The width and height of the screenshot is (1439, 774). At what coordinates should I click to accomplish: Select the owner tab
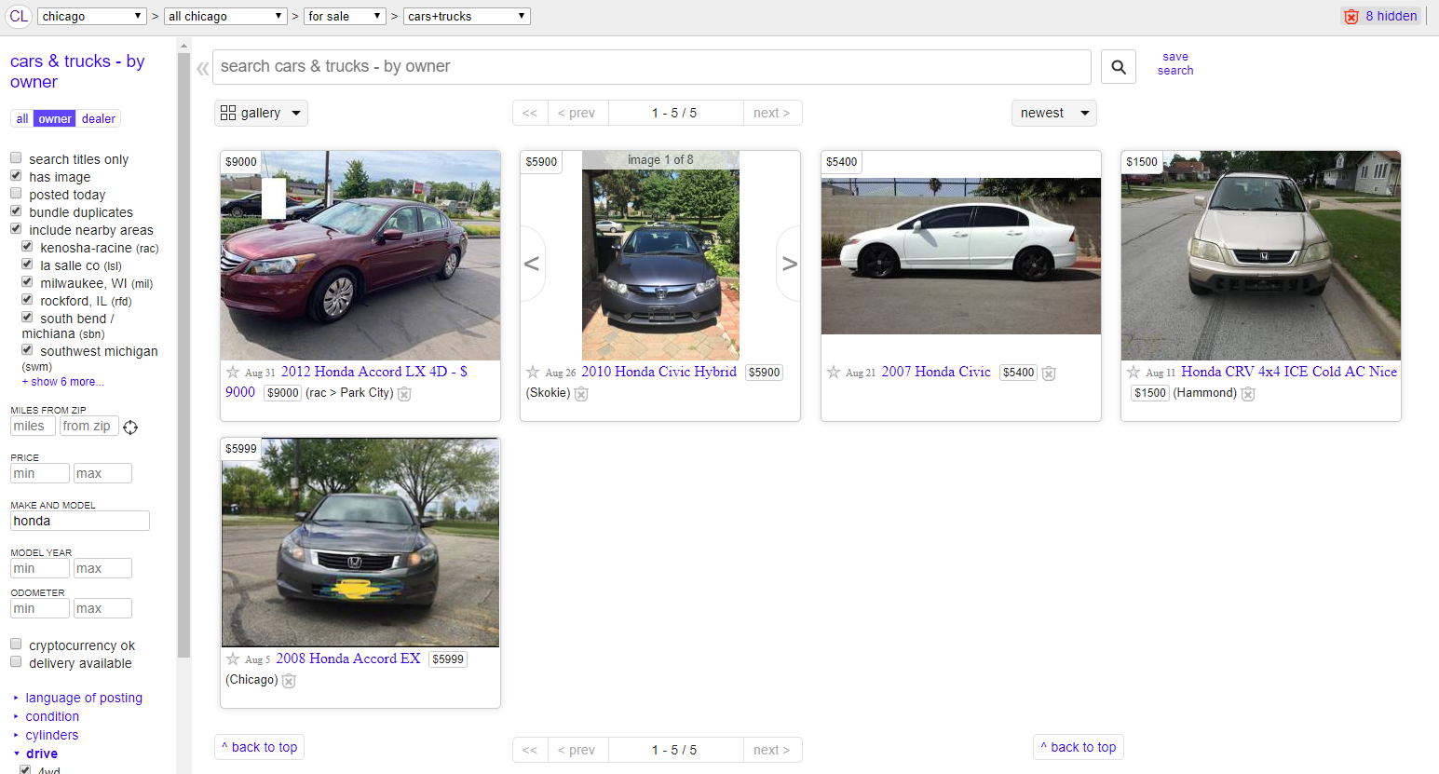pyautogui.click(x=55, y=119)
